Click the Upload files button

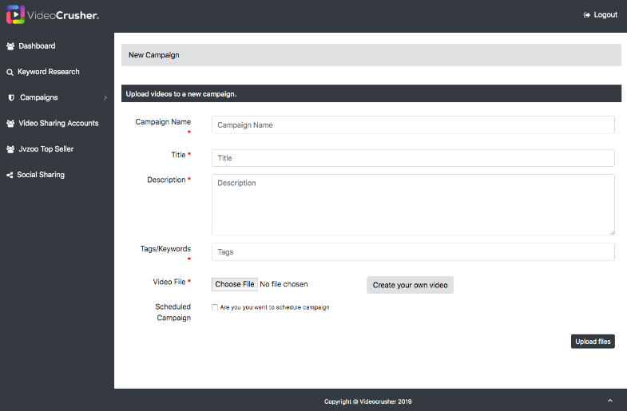[593, 342]
